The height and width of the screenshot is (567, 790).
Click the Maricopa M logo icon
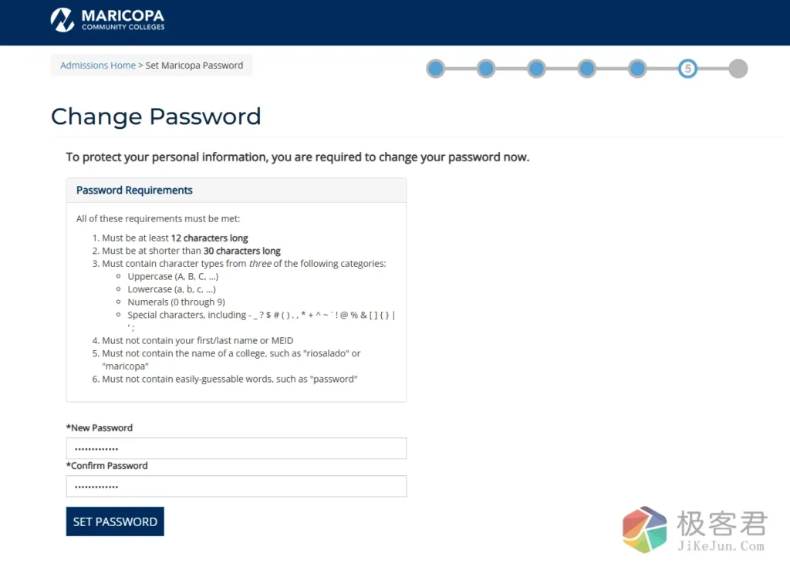[62, 20]
